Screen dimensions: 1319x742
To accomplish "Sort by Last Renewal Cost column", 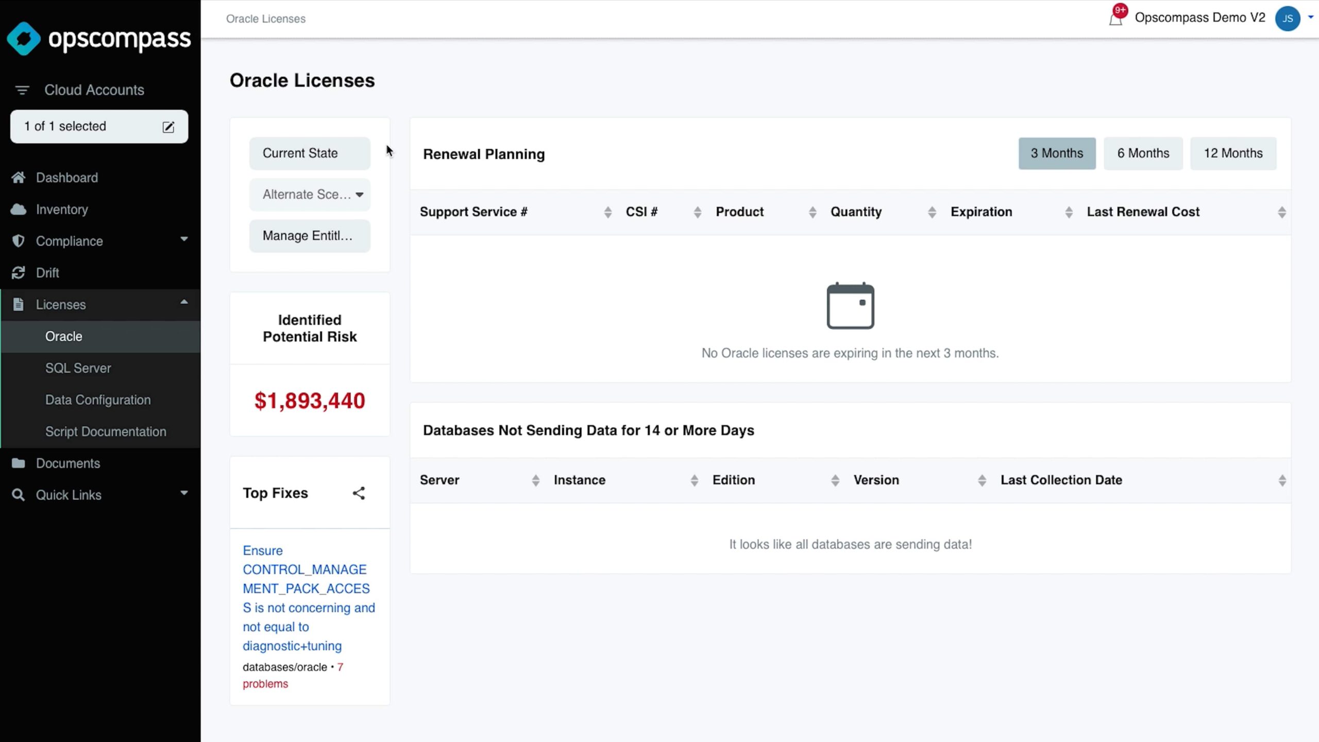I will (x=1282, y=212).
